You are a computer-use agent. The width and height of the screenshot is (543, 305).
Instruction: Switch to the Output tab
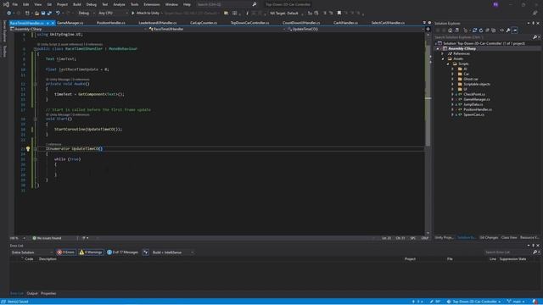click(x=32, y=294)
